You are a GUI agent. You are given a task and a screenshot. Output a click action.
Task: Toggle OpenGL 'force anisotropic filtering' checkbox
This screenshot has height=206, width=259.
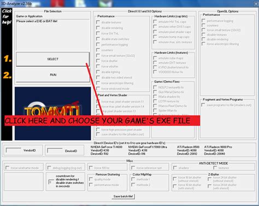click(x=203, y=44)
